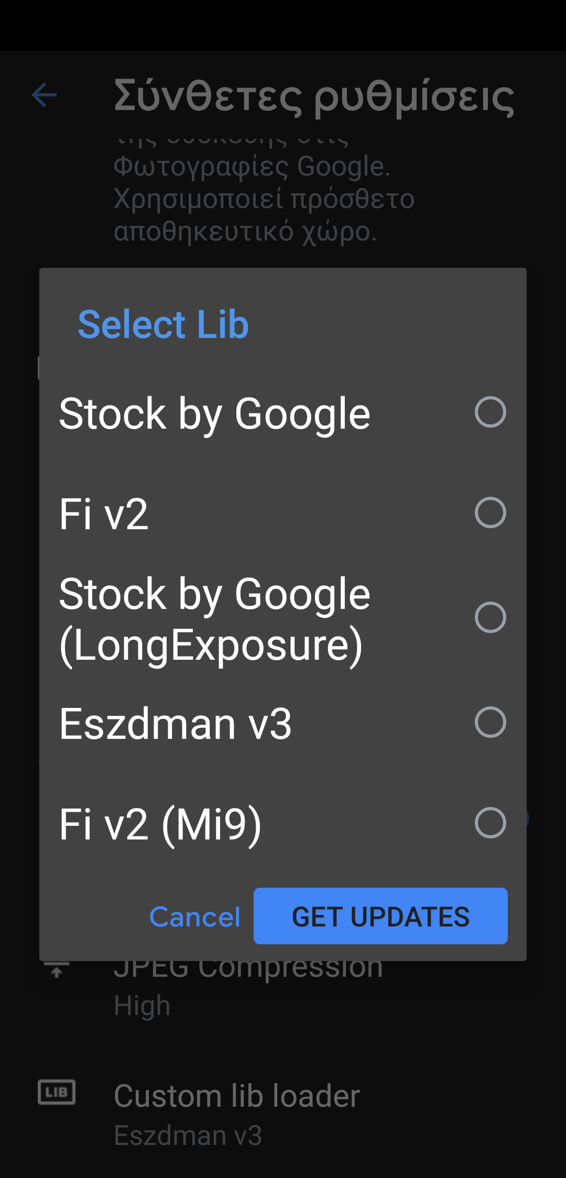
Task: Click the GET UPDATES button
Action: (380, 916)
